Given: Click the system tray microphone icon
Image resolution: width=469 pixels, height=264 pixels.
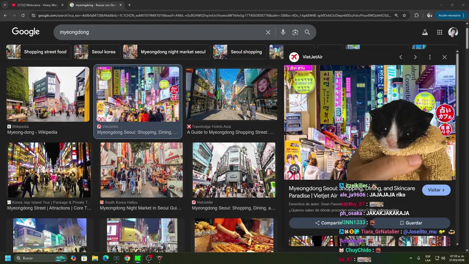Looking at the screenshot, I should pos(419,258).
